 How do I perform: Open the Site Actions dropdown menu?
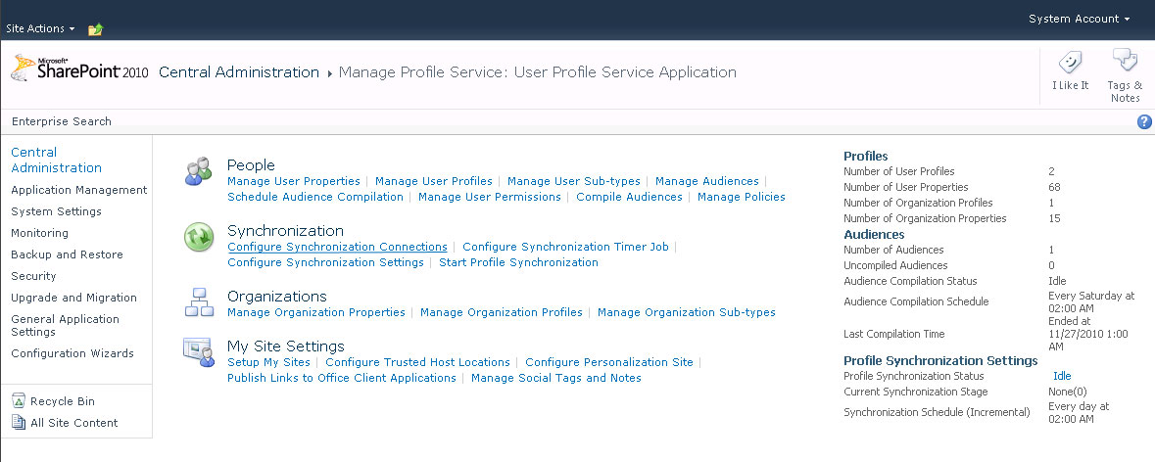pos(40,28)
